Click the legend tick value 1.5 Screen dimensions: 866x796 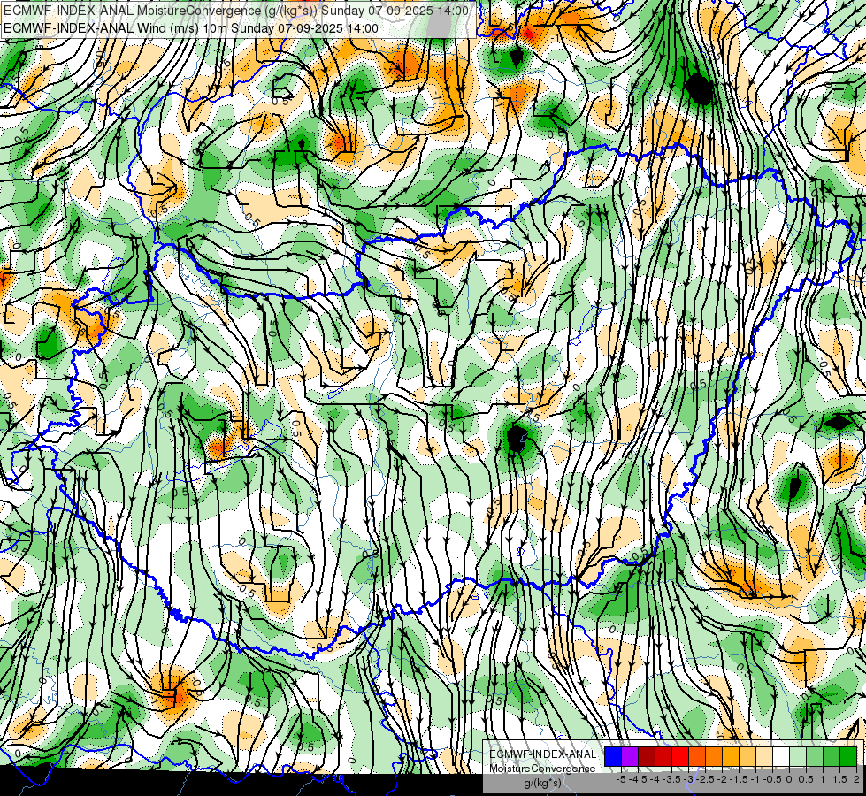pos(840,779)
